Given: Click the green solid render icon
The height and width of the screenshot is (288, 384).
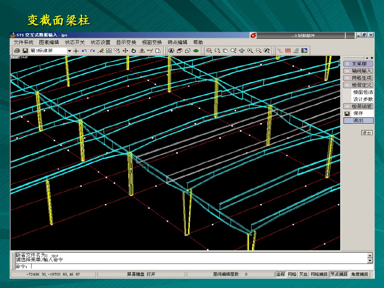Looking at the screenshot, I should 196,51.
